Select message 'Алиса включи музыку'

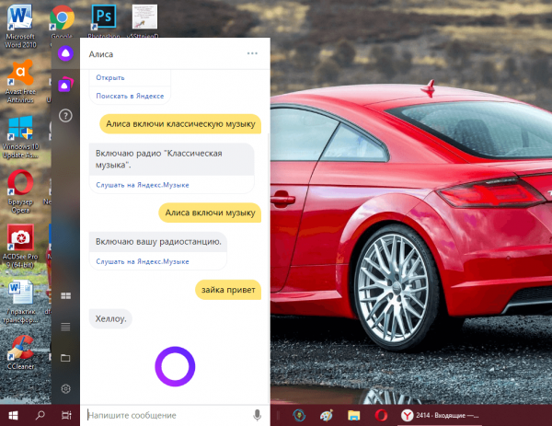click(210, 213)
